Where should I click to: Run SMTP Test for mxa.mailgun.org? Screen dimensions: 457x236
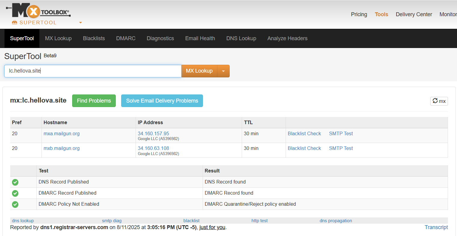(341, 133)
